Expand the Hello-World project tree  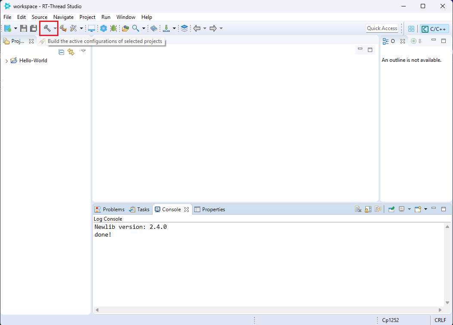6,61
